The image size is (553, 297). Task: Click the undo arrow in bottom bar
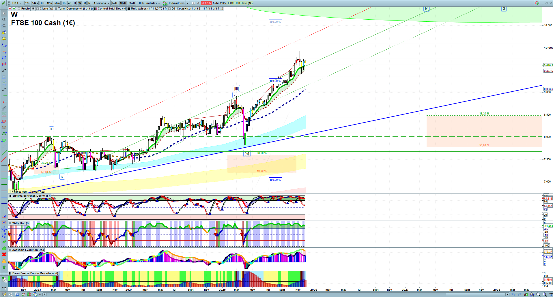tap(513, 294)
